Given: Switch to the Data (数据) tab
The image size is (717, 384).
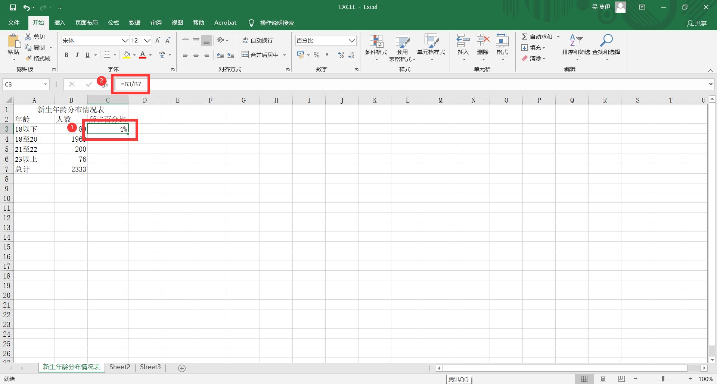Looking at the screenshot, I should point(134,23).
